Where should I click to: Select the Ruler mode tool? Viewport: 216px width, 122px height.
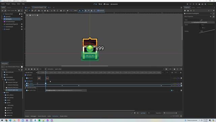coord(48,11)
